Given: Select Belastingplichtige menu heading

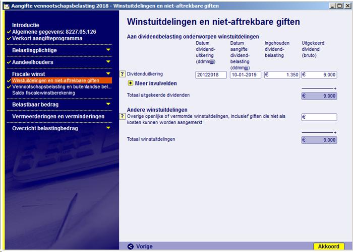Looking at the screenshot, I should coord(34,50).
